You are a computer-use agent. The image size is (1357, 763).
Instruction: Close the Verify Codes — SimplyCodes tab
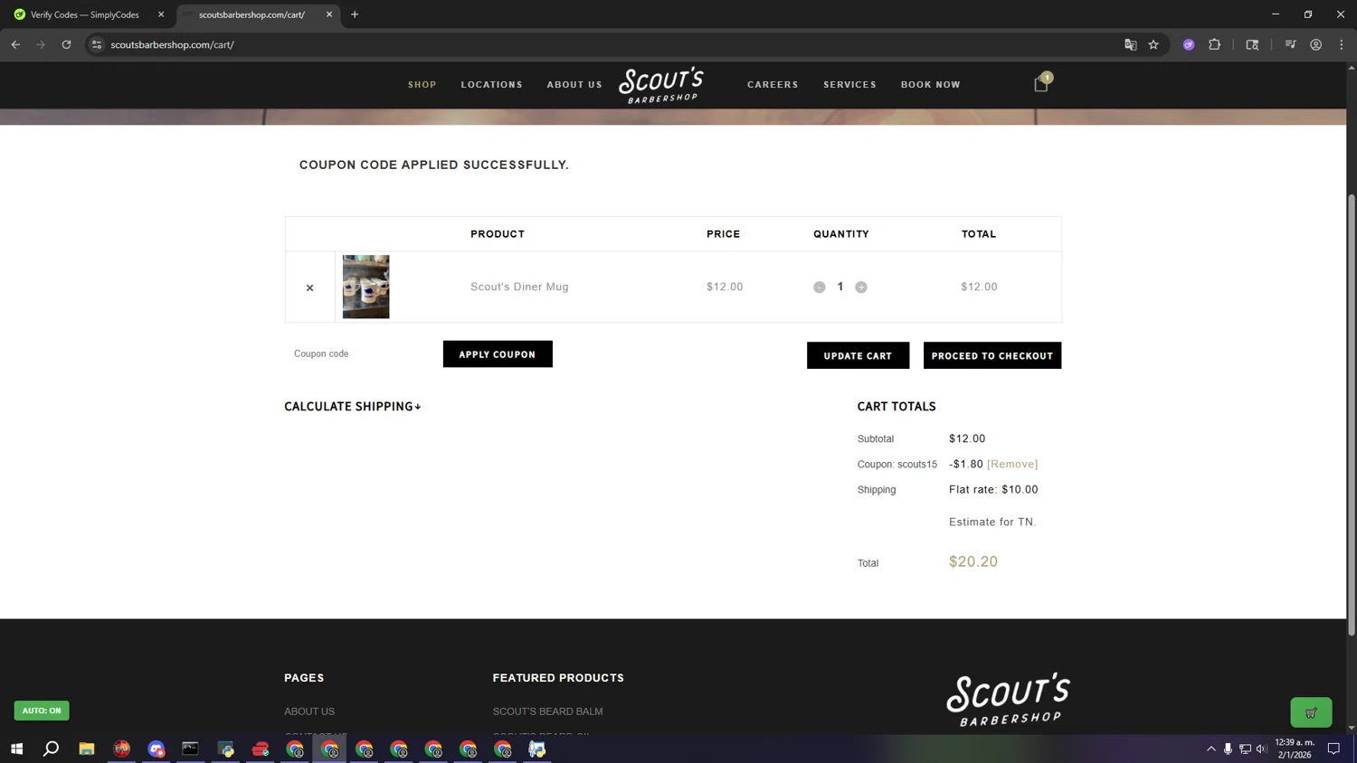coord(161,14)
